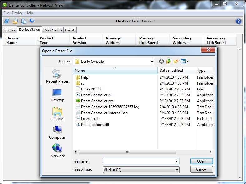
Task: Expand the Look in folder dropdown
Action: pos(151,62)
